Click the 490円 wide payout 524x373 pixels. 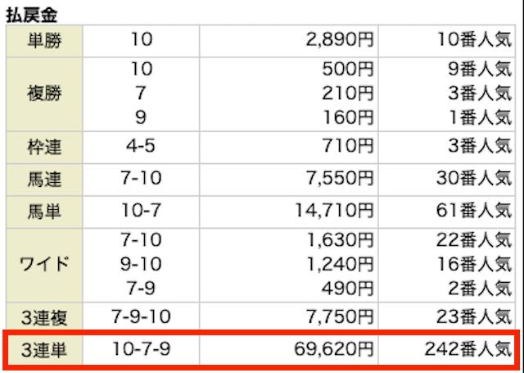(x=347, y=289)
